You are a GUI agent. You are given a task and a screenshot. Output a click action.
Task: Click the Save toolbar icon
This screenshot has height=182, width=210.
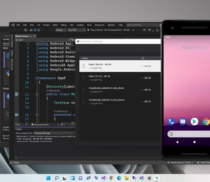35,30
